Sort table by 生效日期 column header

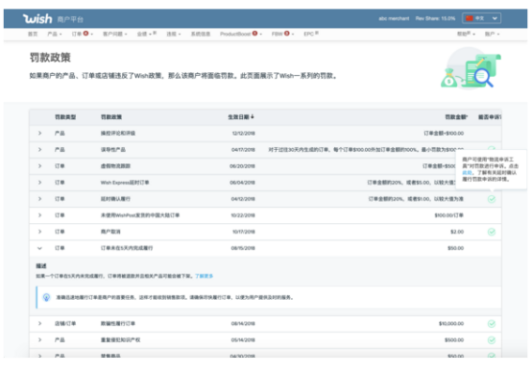[241, 117]
